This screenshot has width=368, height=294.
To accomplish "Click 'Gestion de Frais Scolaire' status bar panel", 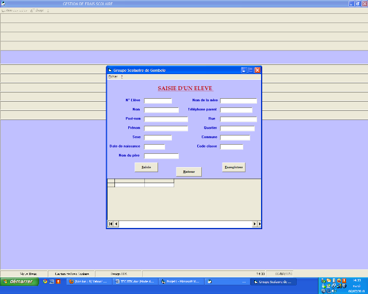I will [x=71, y=274].
